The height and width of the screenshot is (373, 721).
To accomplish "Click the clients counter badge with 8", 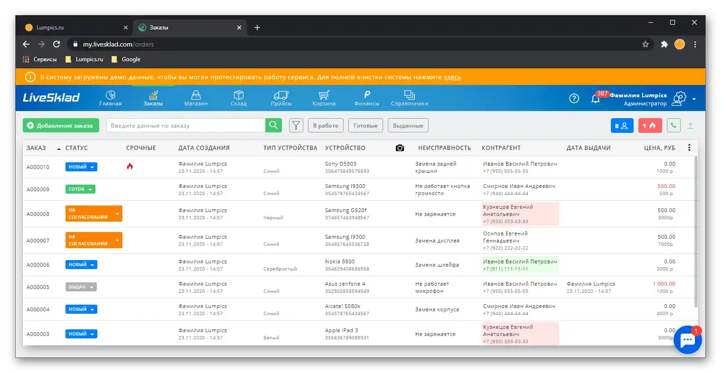I will [x=622, y=125].
